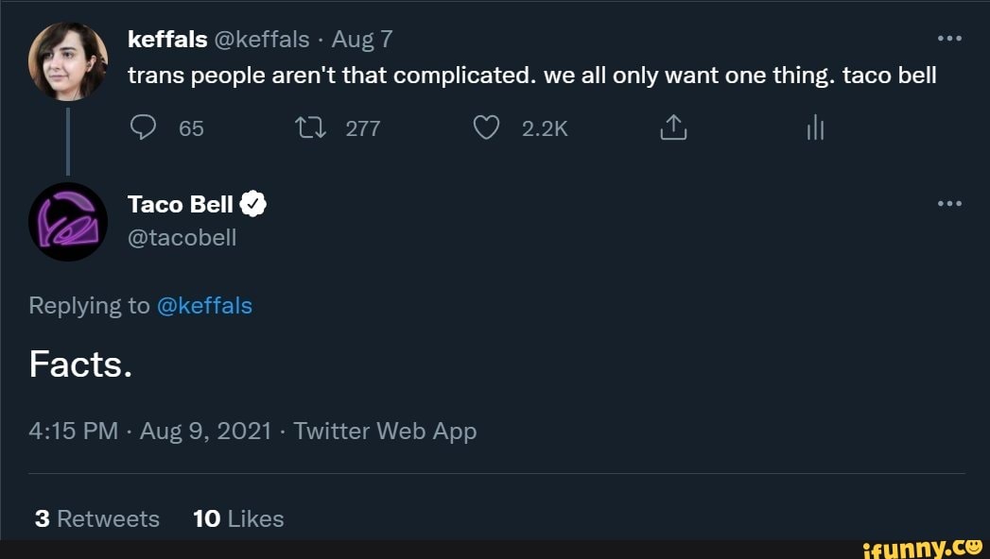Select the Facts. reply text
This screenshot has width=990, height=559.
(x=79, y=364)
